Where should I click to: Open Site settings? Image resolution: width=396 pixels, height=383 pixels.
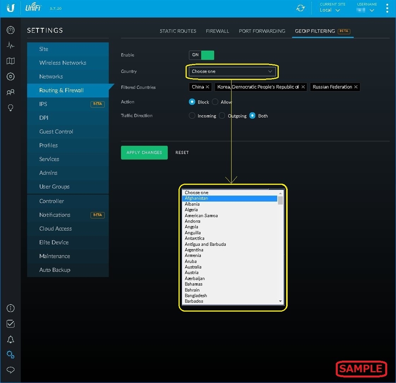tap(68, 49)
